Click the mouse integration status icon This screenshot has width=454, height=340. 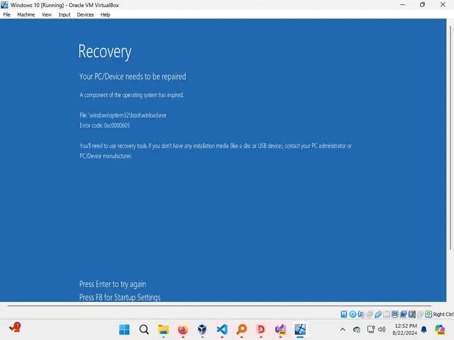pos(420,314)
